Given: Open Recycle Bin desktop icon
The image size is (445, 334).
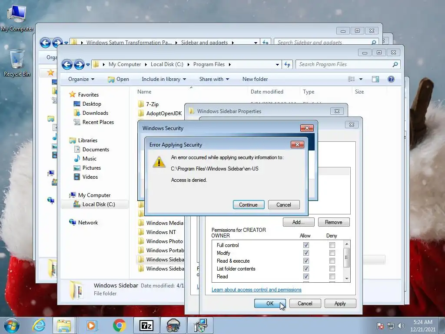Looking at the screenshot, I should (17, 63).
